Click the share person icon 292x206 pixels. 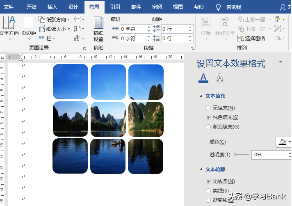pos(283,7)
